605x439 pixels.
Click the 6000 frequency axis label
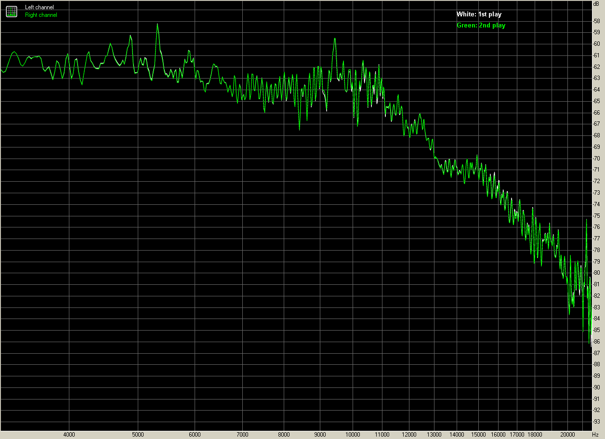[194, 435]
